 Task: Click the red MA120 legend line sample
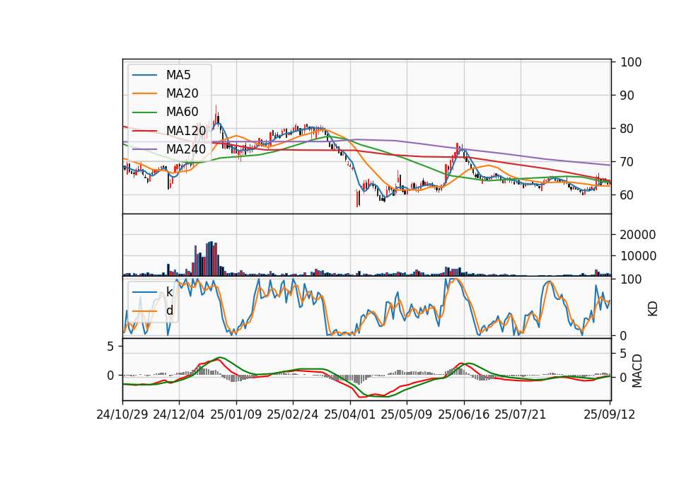click(x=144, y=131)
